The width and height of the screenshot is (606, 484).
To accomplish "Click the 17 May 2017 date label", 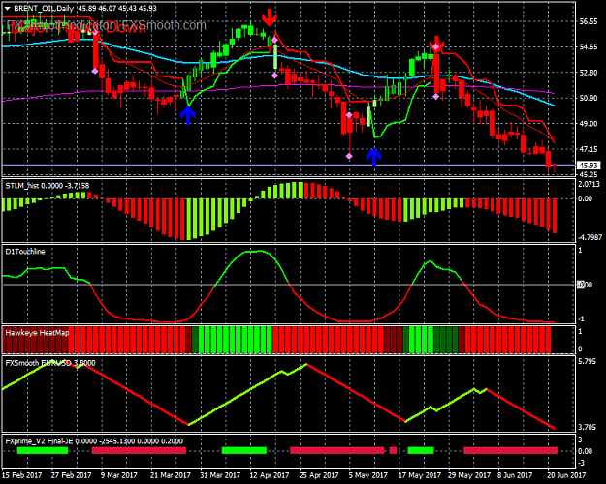I will (420, 475).
